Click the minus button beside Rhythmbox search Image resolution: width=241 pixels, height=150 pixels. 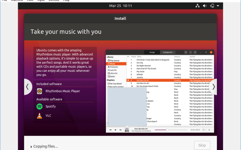190,52
